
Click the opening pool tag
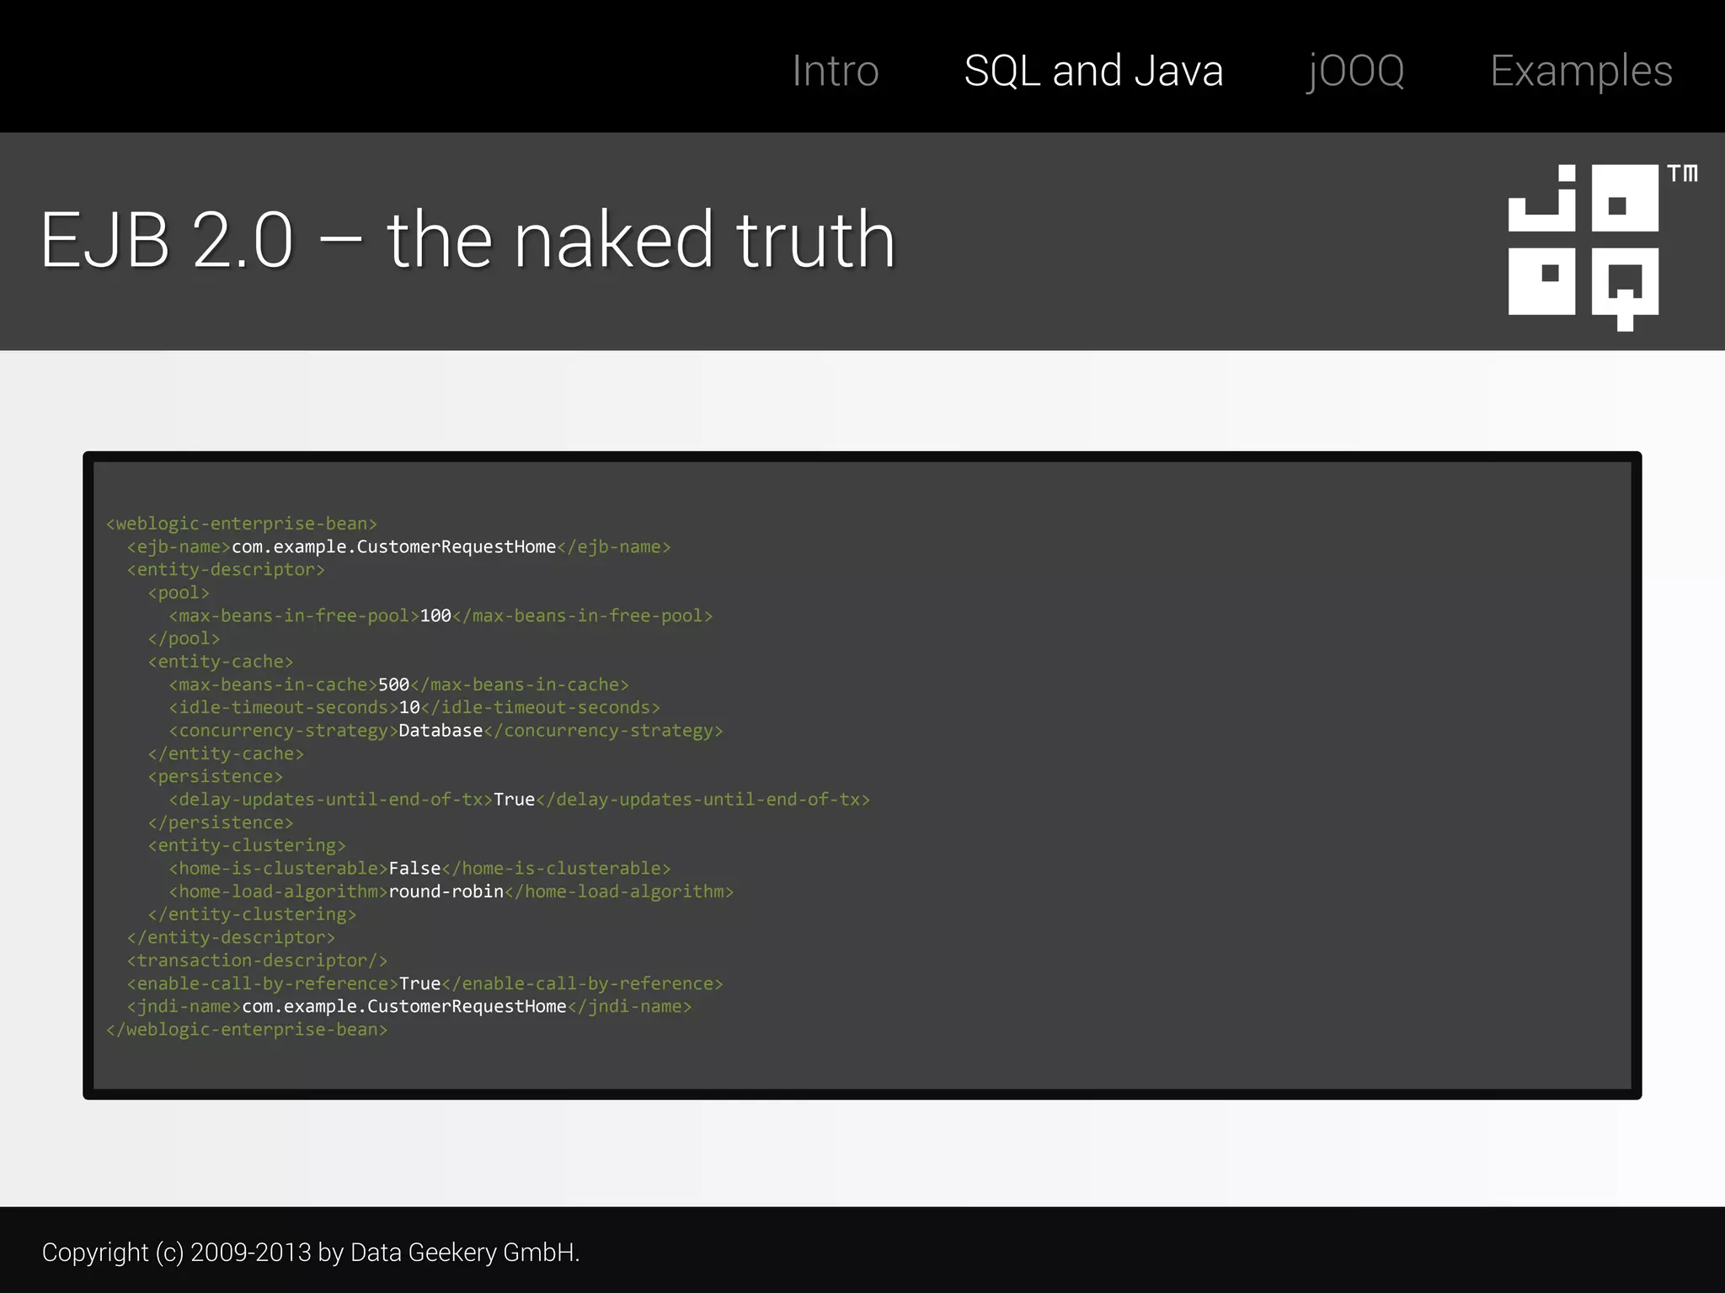click(x=179, y=593)
